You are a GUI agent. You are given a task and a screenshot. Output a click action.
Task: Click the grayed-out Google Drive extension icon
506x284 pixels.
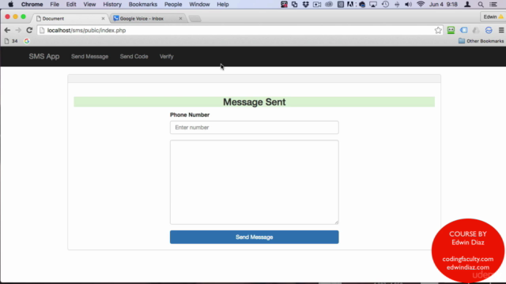[x=476, y=30]
